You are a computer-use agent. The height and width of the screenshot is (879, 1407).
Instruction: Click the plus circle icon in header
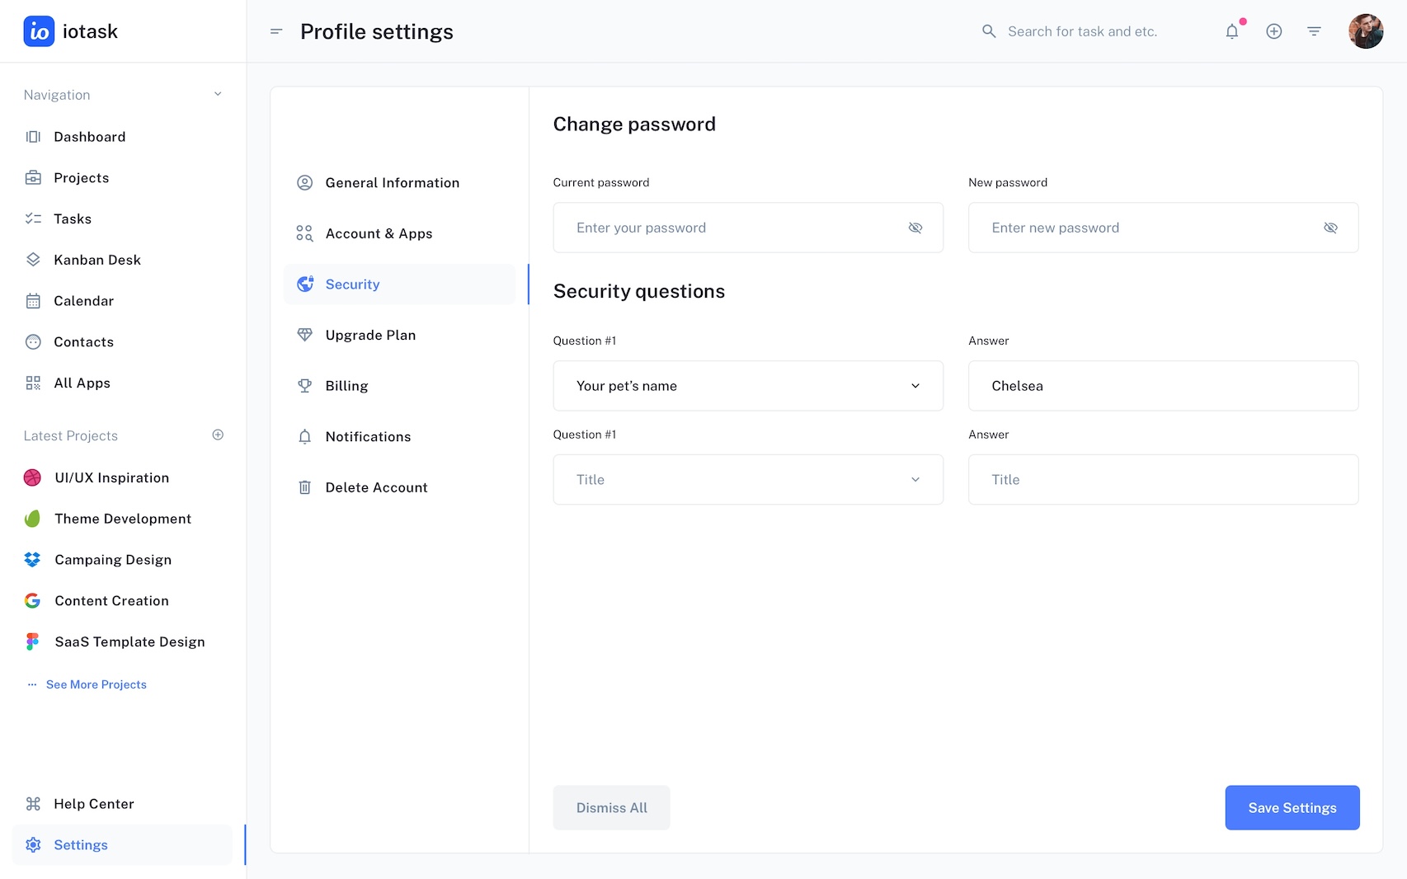(x=1274, y=31)
